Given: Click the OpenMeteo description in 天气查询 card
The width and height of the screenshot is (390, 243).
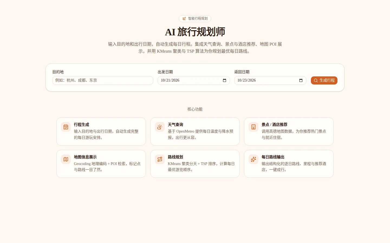Looking at the screenshot, I should point(201,134).
